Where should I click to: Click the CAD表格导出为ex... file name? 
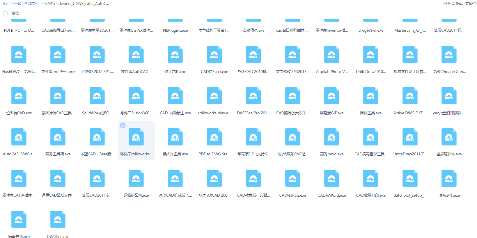coord(58,30)
